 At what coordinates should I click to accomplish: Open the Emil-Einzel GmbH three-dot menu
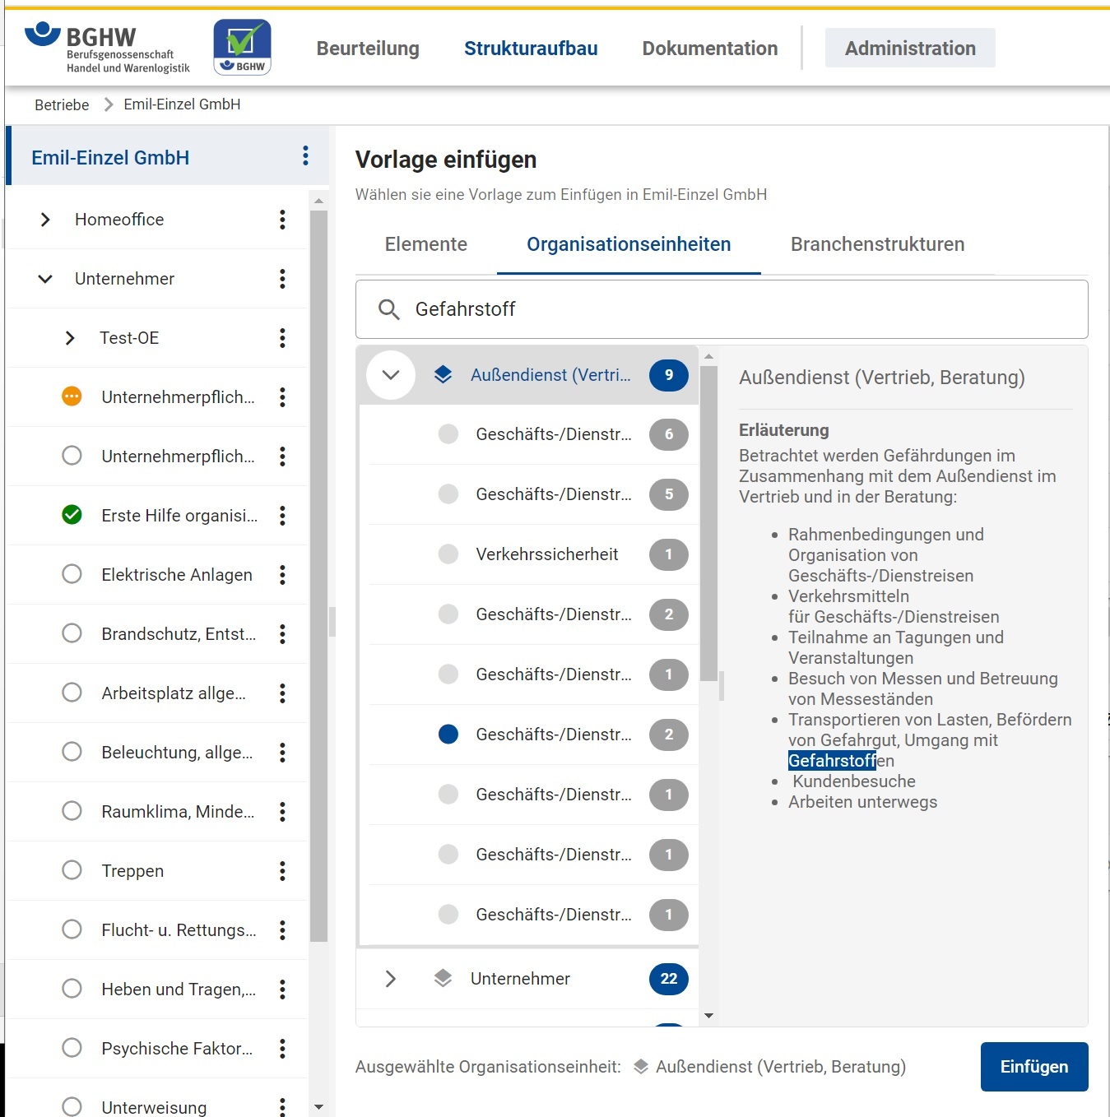[x=305, y=156]
